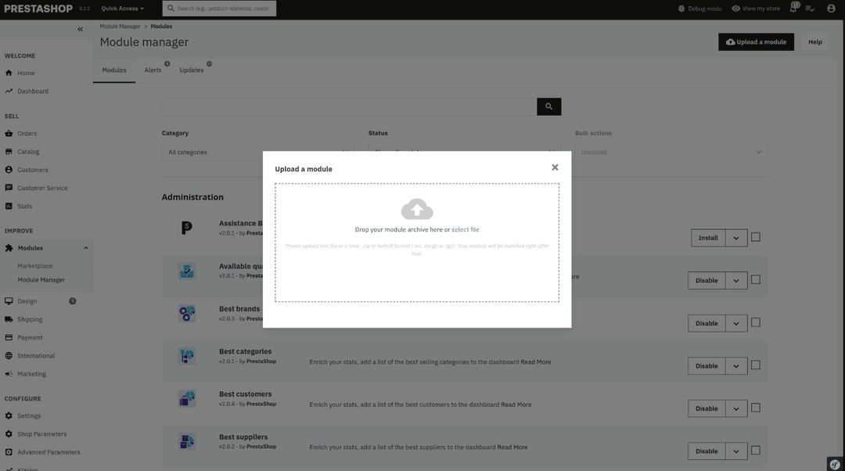Screen dimensions: 845x471
Task: Click the magnifier search button for modules
Action: coord(548,106)
